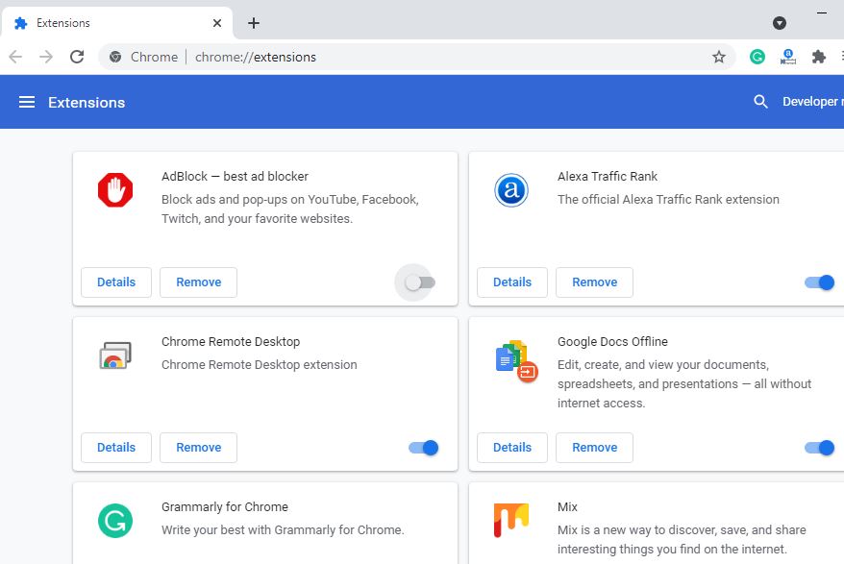844x564 pixels.
Task: Click the dark circular dropdown icon in the title bar
Action: tap(780, 23)
